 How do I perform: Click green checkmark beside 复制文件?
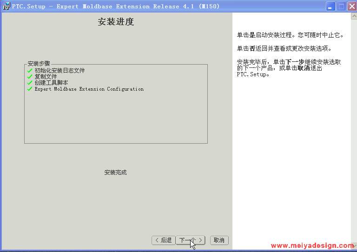pos(30,77)
